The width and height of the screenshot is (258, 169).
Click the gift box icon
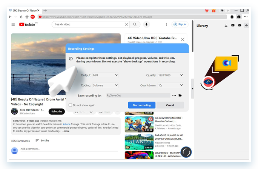coord(213,11)
